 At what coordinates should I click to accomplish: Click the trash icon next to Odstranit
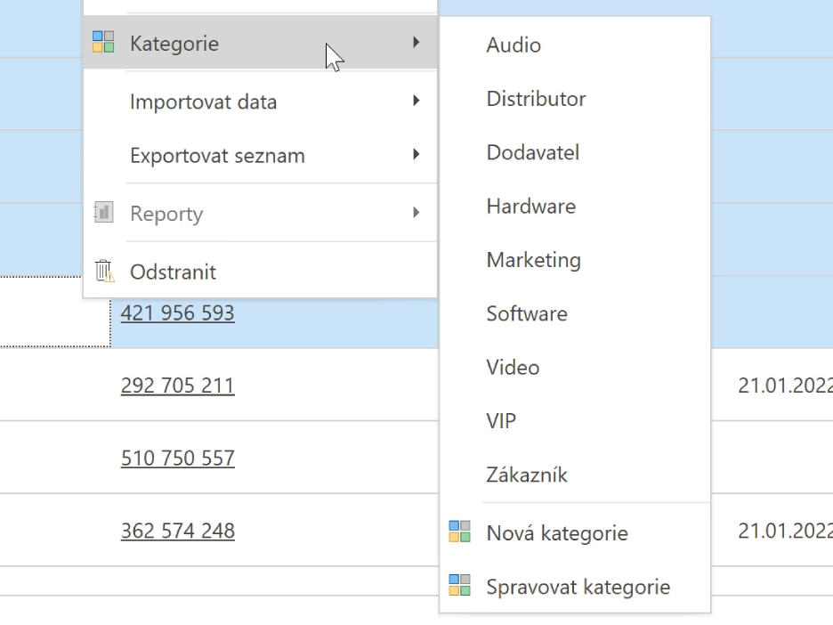point(104,271)
